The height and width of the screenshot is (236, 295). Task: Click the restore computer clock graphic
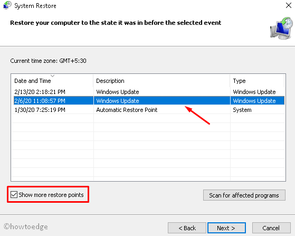point(281,28)
